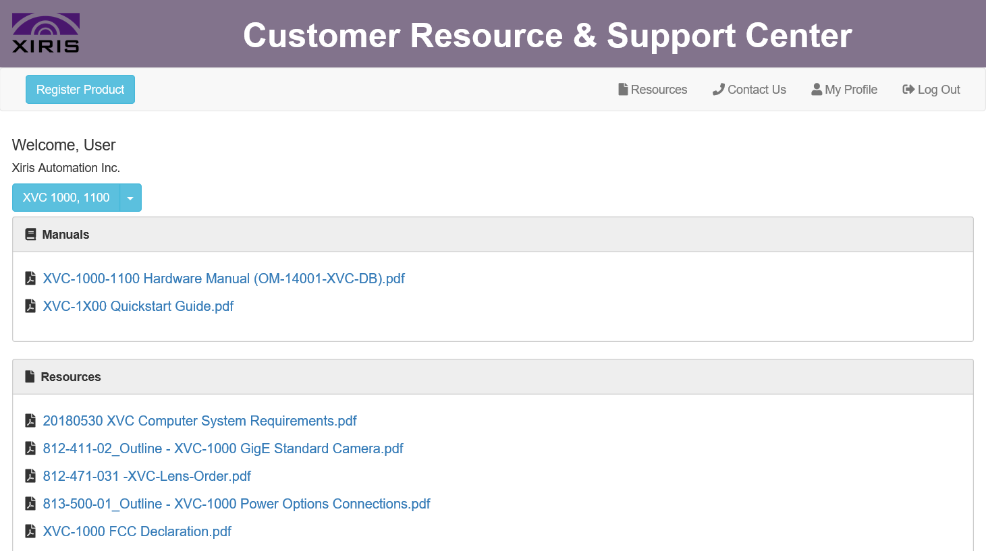
Task: Click the log out arrow icon
Action: point(910,89)
